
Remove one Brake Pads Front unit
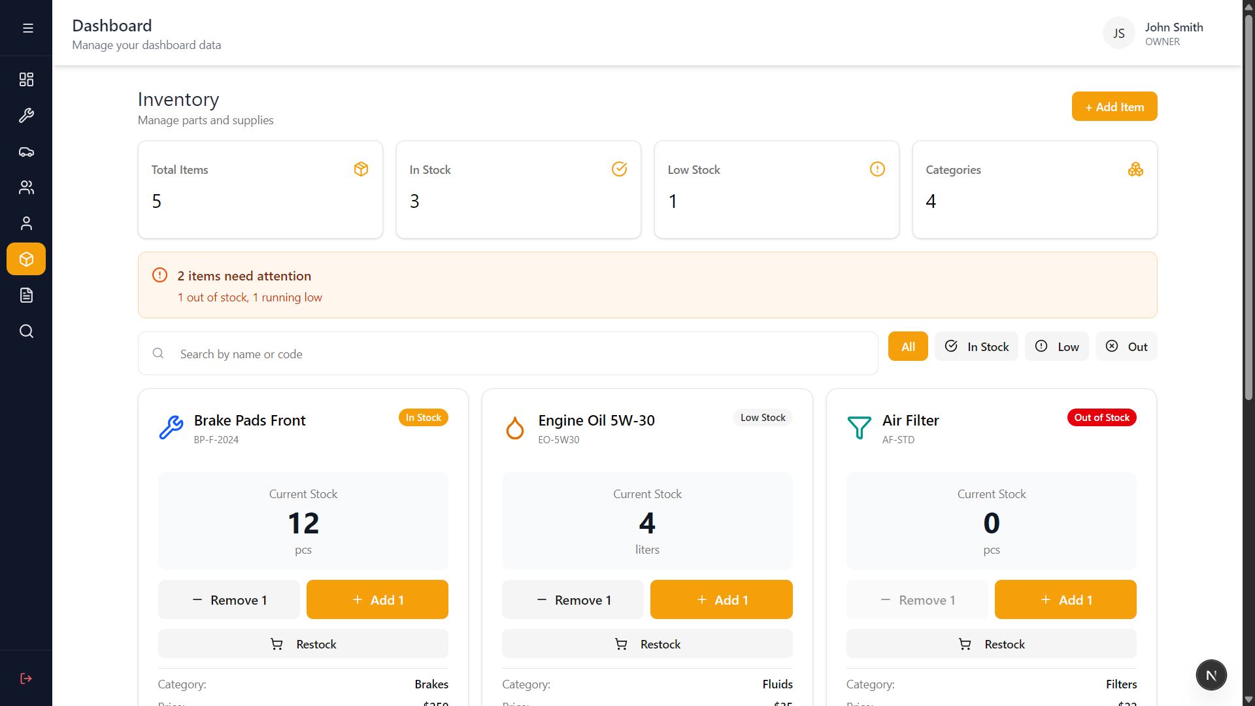click(229, 599)
